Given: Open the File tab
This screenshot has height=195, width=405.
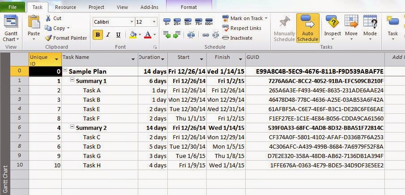Looking at the screenshot, I should (x=13, y=7).
